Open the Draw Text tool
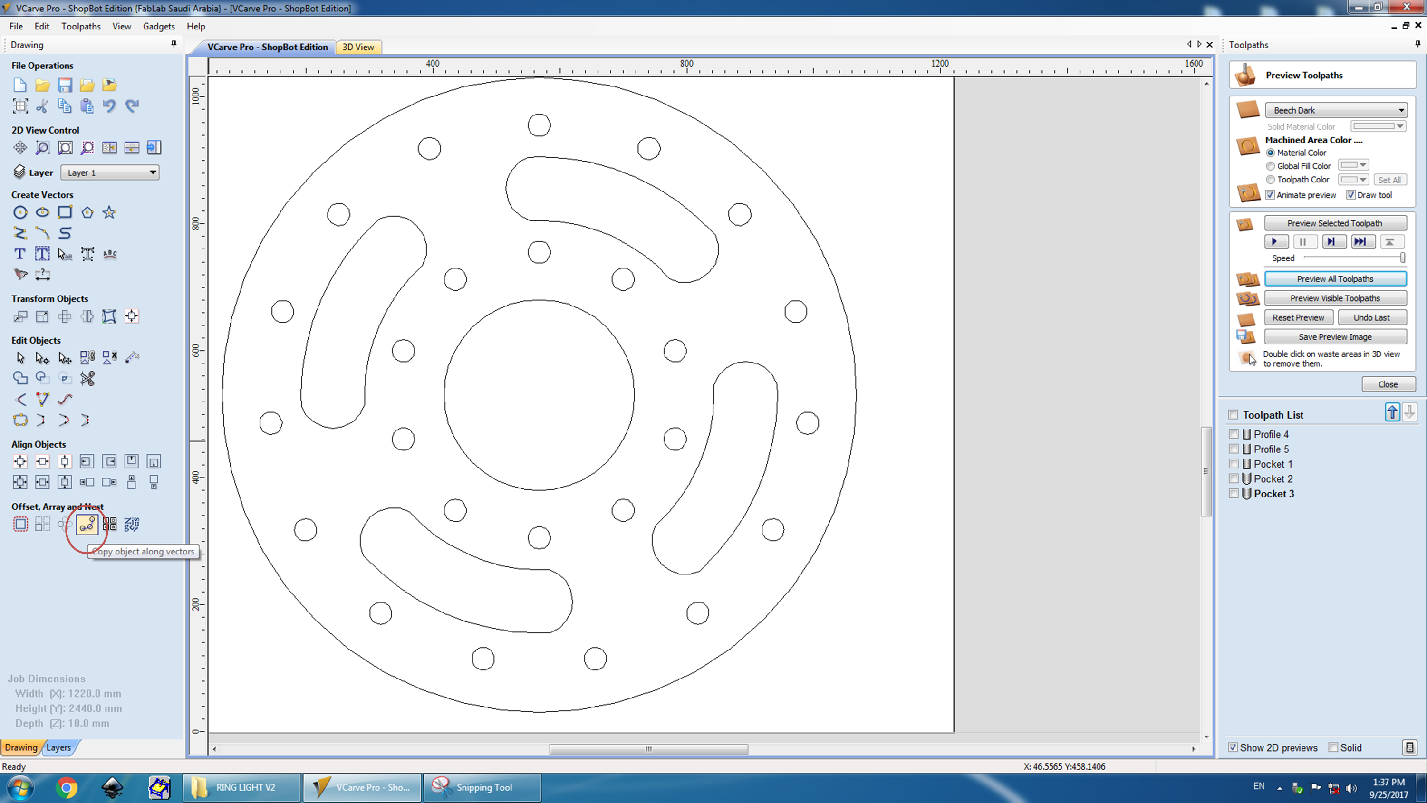 pos(19,254)
